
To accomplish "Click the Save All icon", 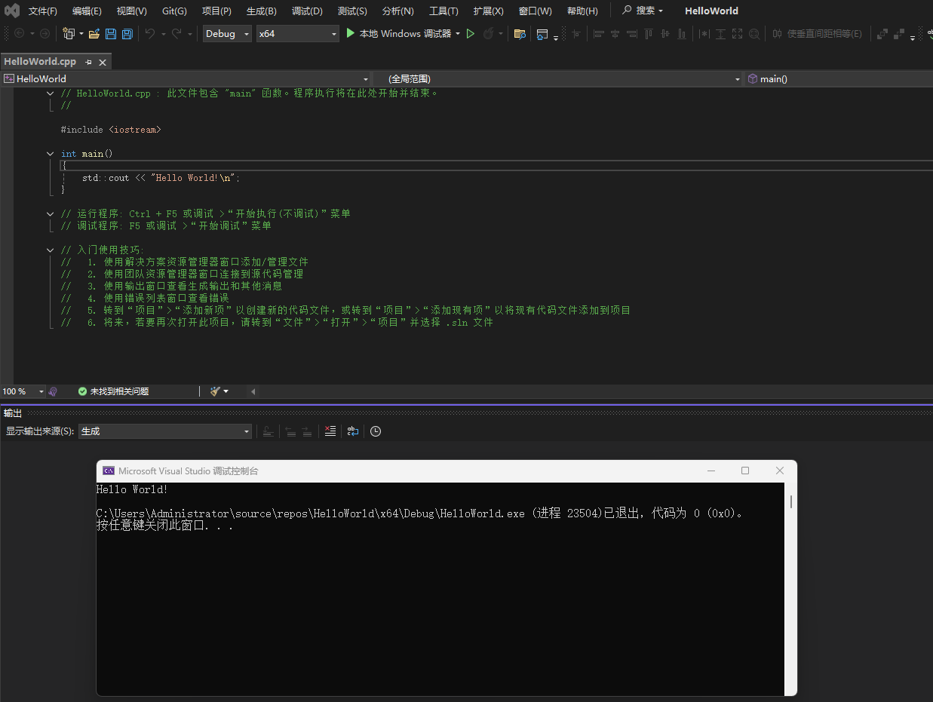I will (127, 34).
